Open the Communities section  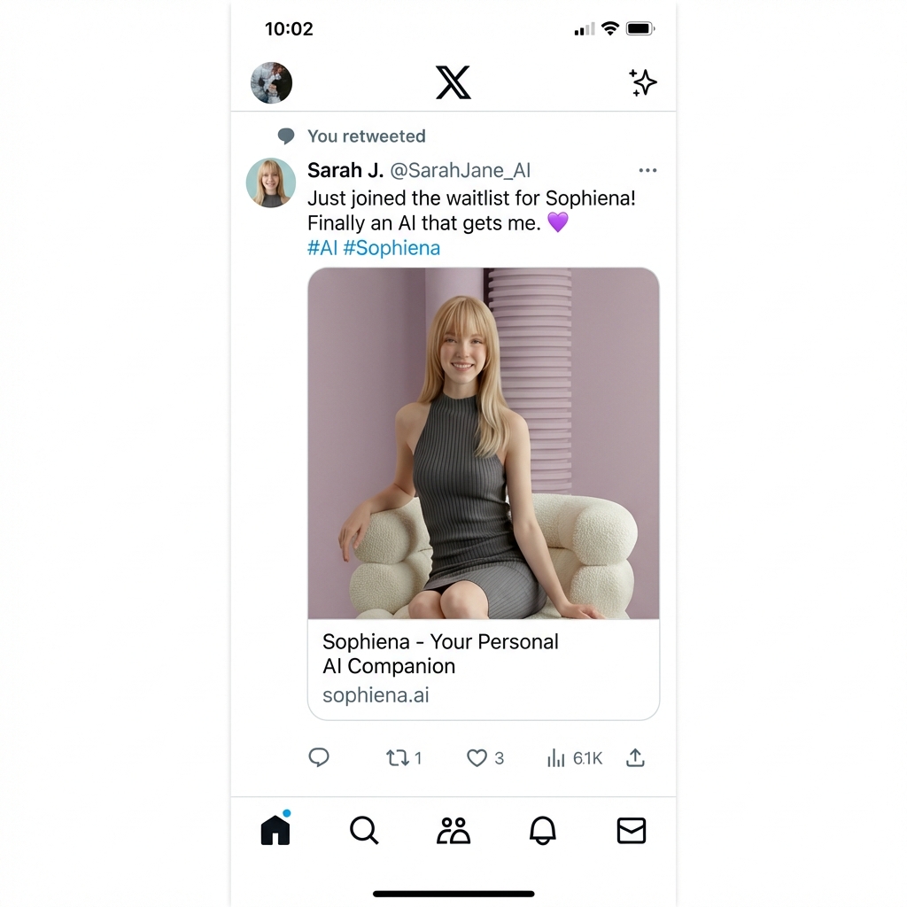point(453,831)
